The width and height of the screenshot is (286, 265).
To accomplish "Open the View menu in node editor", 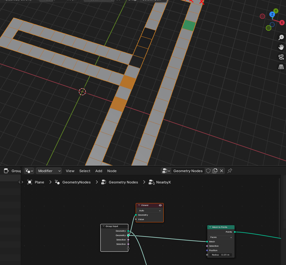I will [70, 171].
